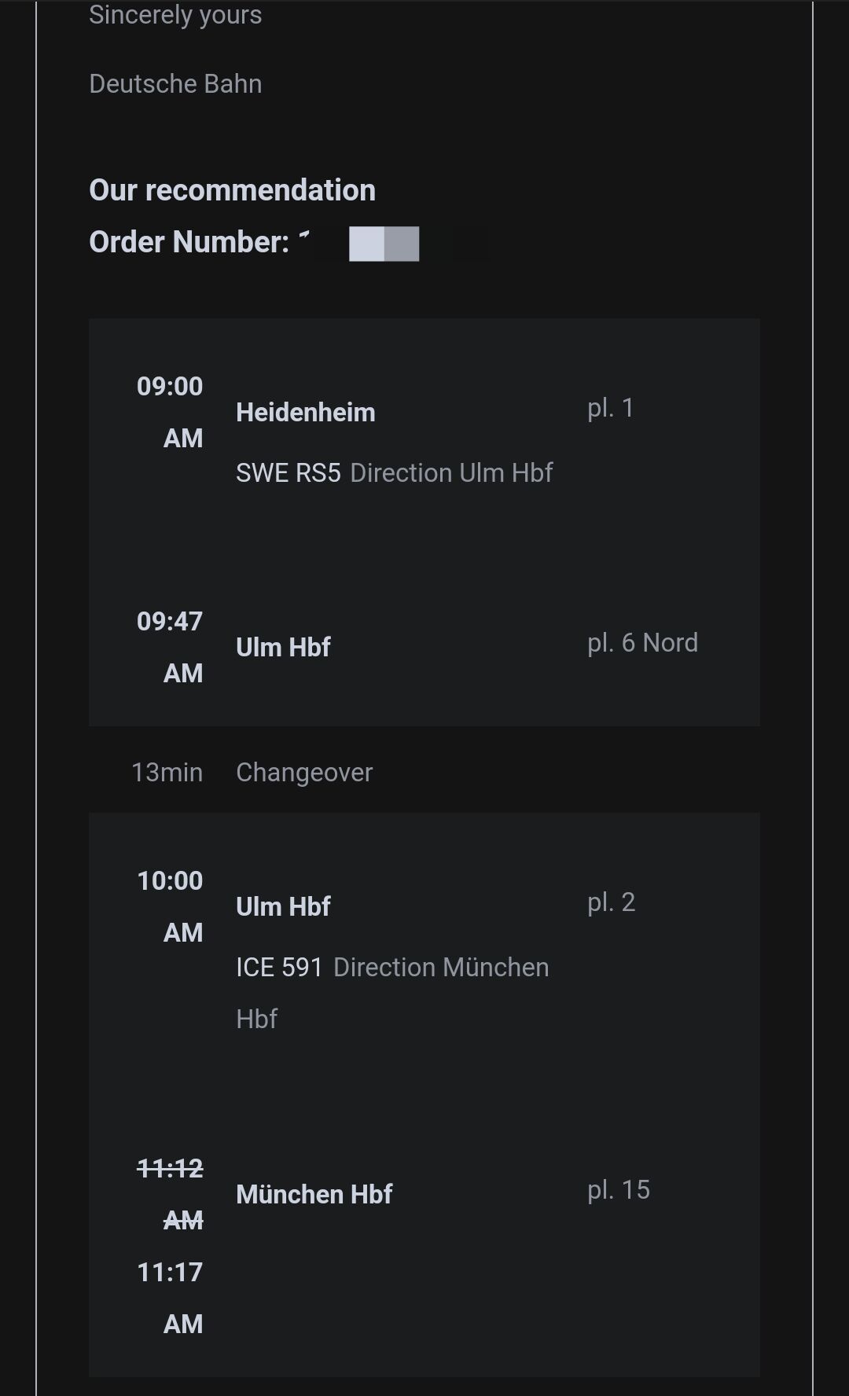This screenshot has width=849, height=1396.
Task: Select the 09:00 AM departure time
Action: pyautogui.click(x=171, y=412)
